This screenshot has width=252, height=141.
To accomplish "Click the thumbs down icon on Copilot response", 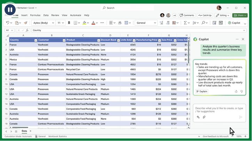I will [242, 91].
